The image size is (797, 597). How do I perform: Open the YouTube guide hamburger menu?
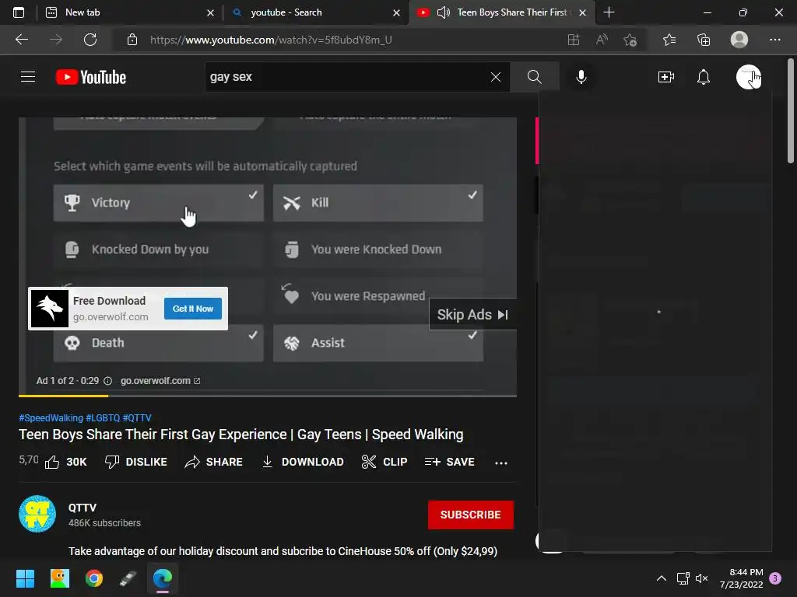28,77
